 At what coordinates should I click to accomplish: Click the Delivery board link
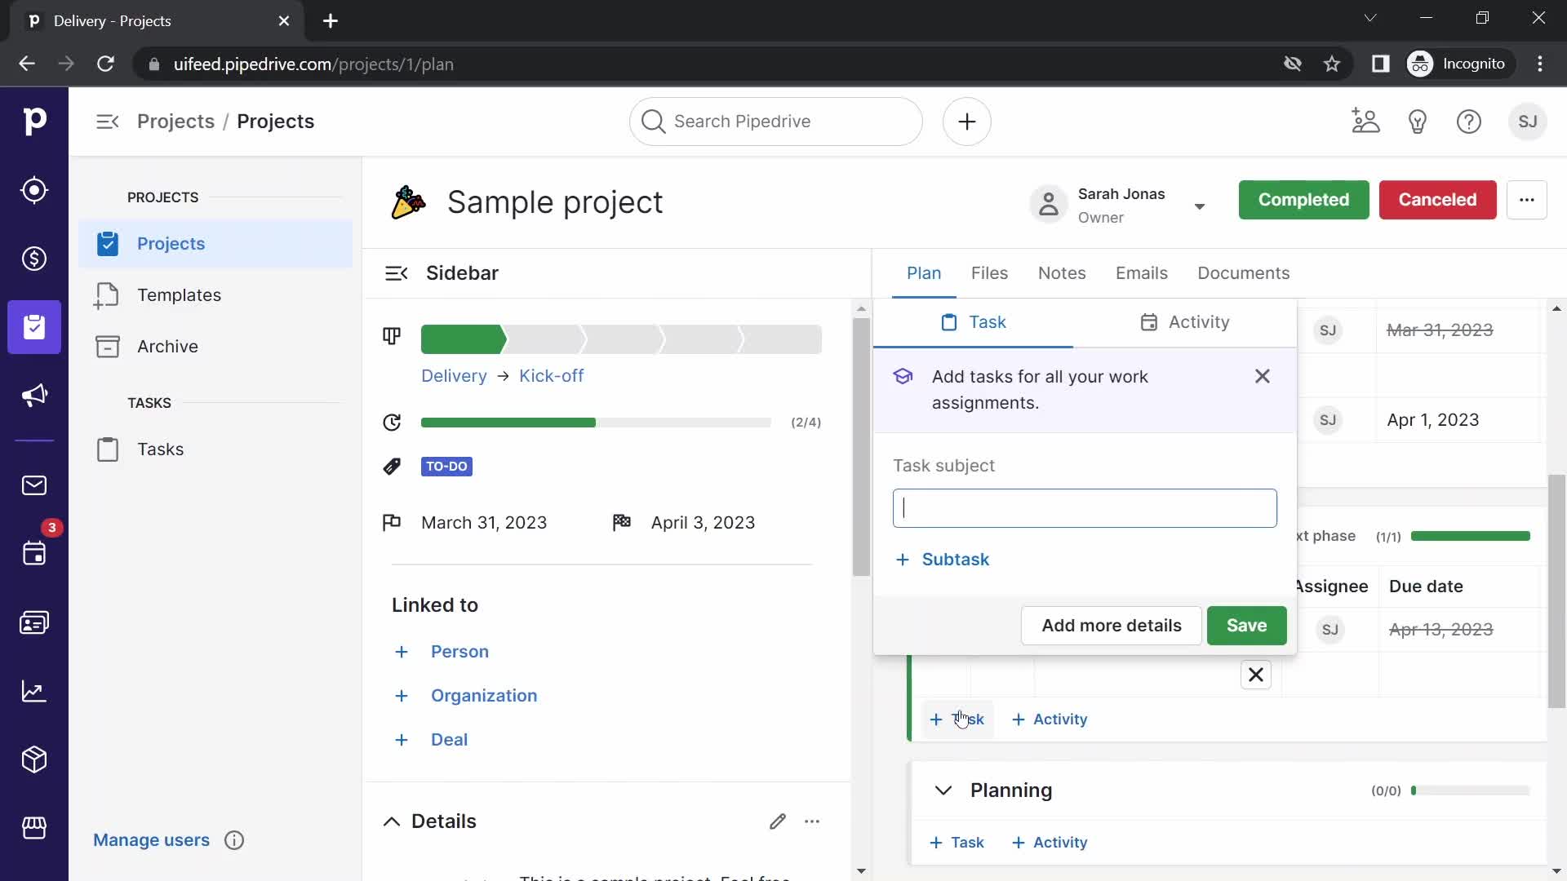pos(454,376)
